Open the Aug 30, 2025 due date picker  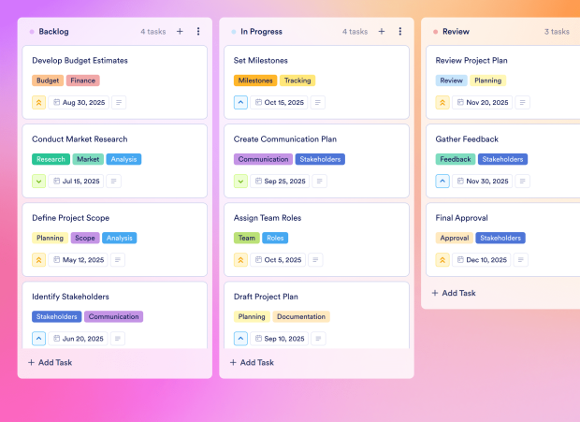79,102
